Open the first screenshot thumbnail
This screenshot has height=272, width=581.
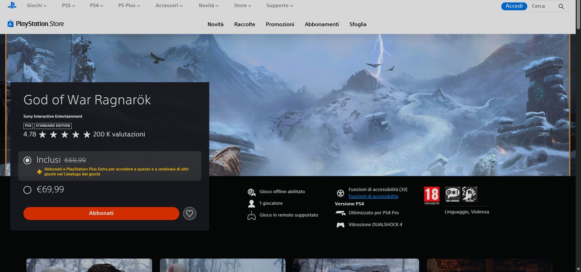[89, 265]
